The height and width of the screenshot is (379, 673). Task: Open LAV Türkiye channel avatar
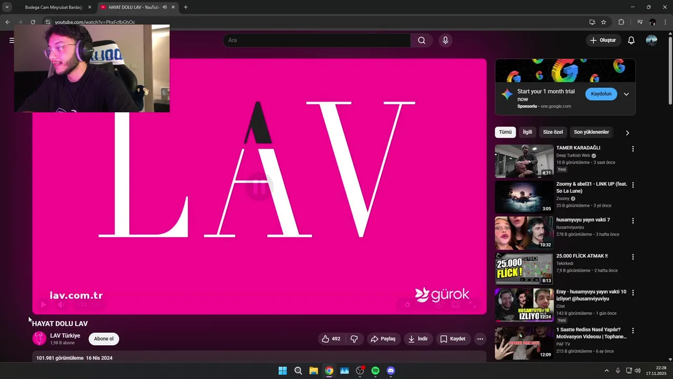click(39, 338)
